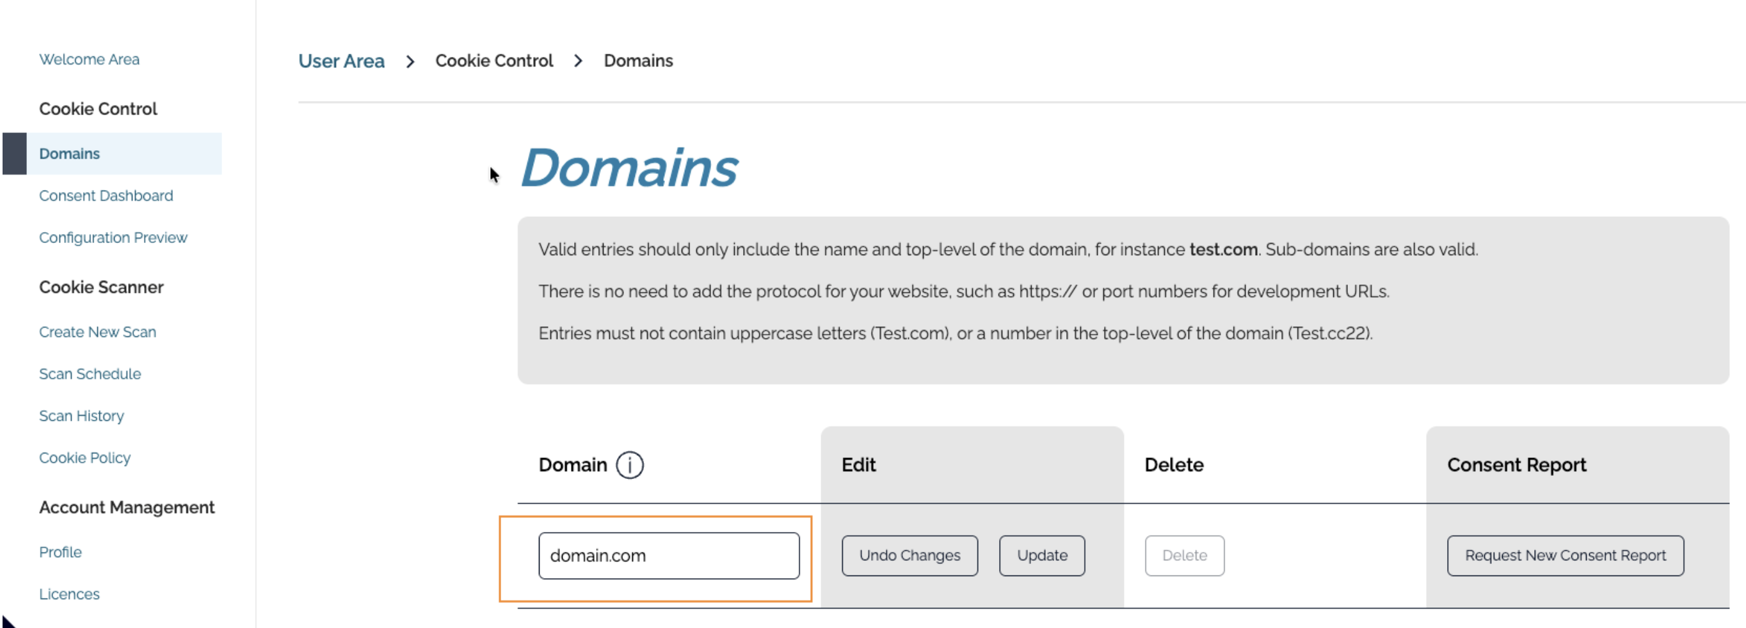This screenshot has height=628, width=1746.
Task: Navigate to Scan Schedule
Action: [x=90, y=374]
